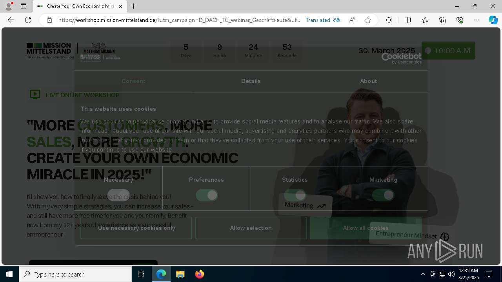Screen dimensions: 502x282
Task: Toggle the Preferences cookies switch
Action: coord(207,195)
